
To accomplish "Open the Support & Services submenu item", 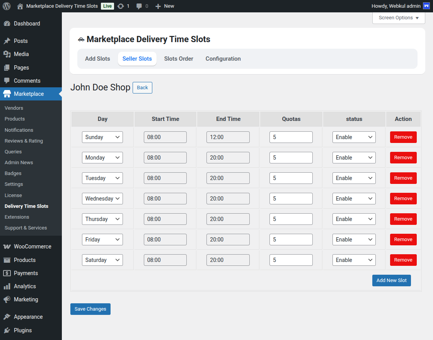I will (26, 228).
